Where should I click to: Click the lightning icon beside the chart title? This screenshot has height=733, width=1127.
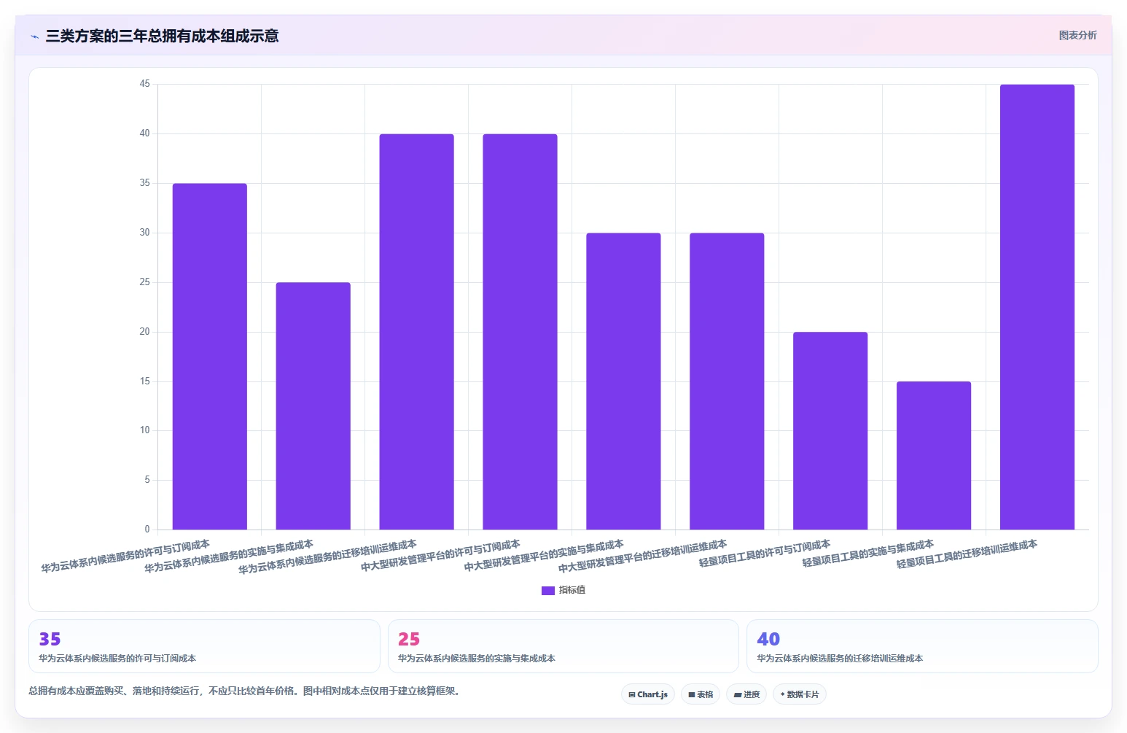(35, 36)
